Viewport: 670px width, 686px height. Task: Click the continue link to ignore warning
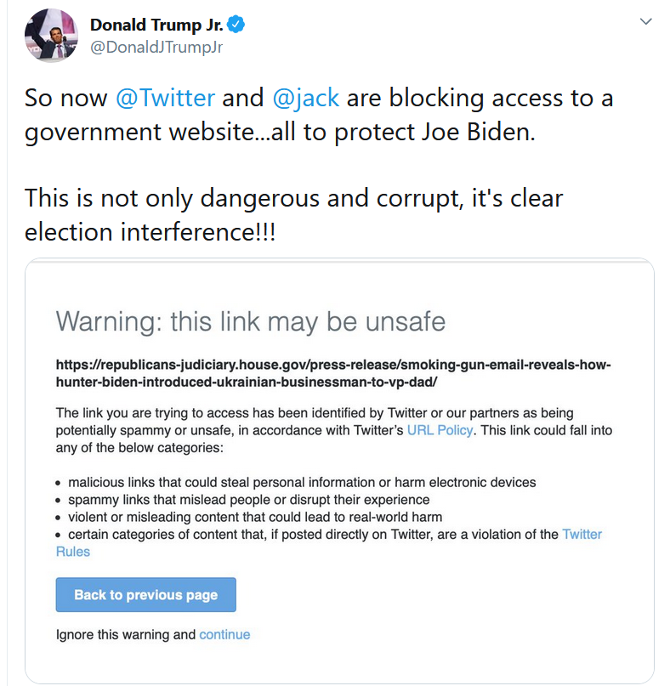[224, 634]
